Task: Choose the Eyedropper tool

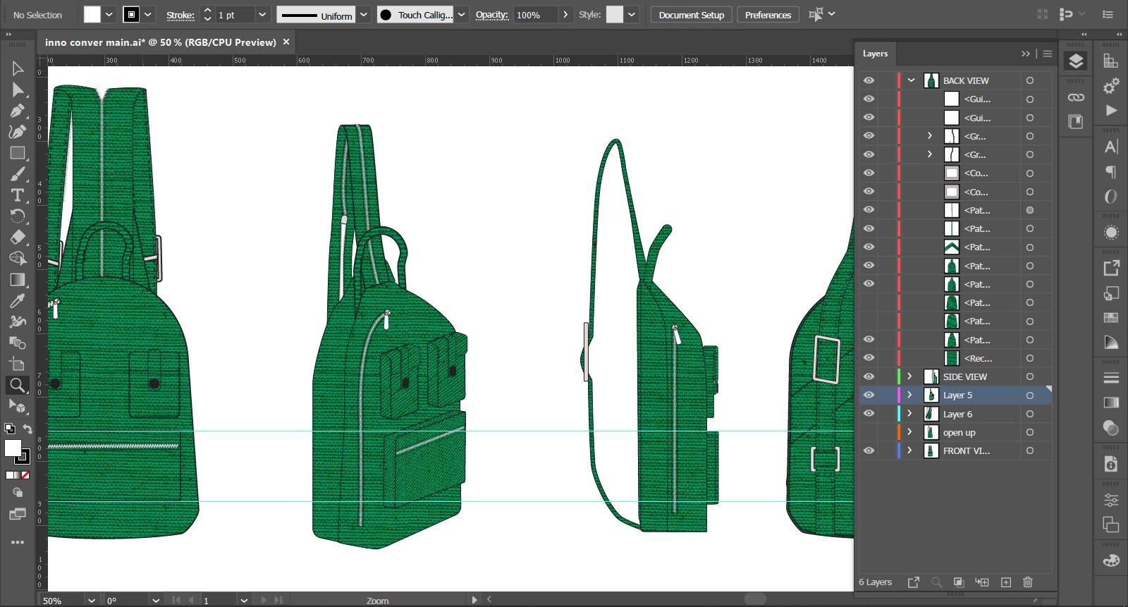Action: pos(18,301)
